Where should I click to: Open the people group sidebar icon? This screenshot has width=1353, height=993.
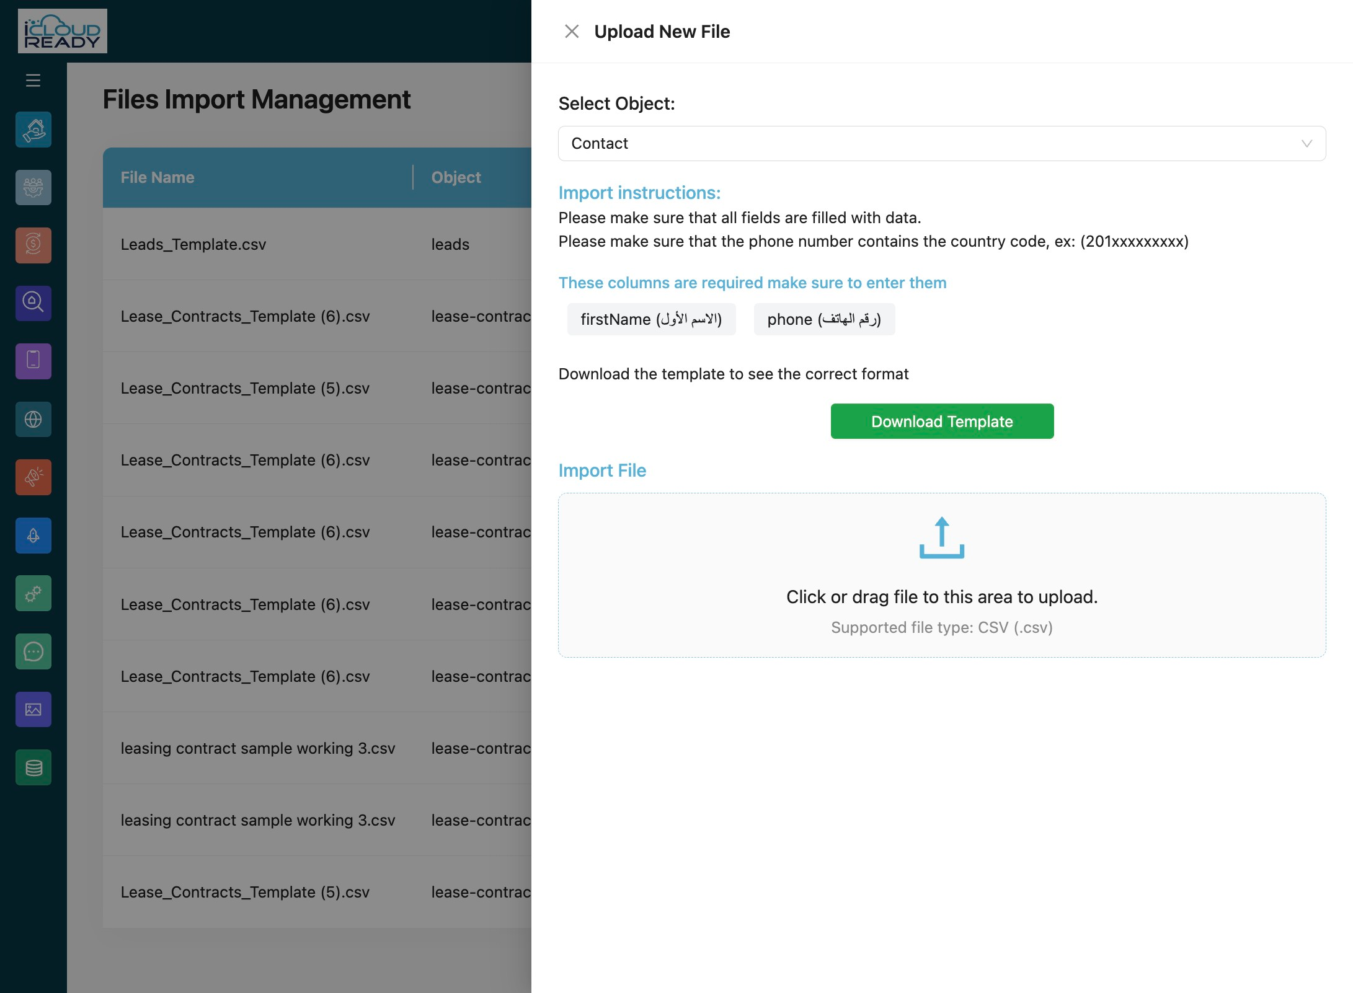[x=33, y=187]
